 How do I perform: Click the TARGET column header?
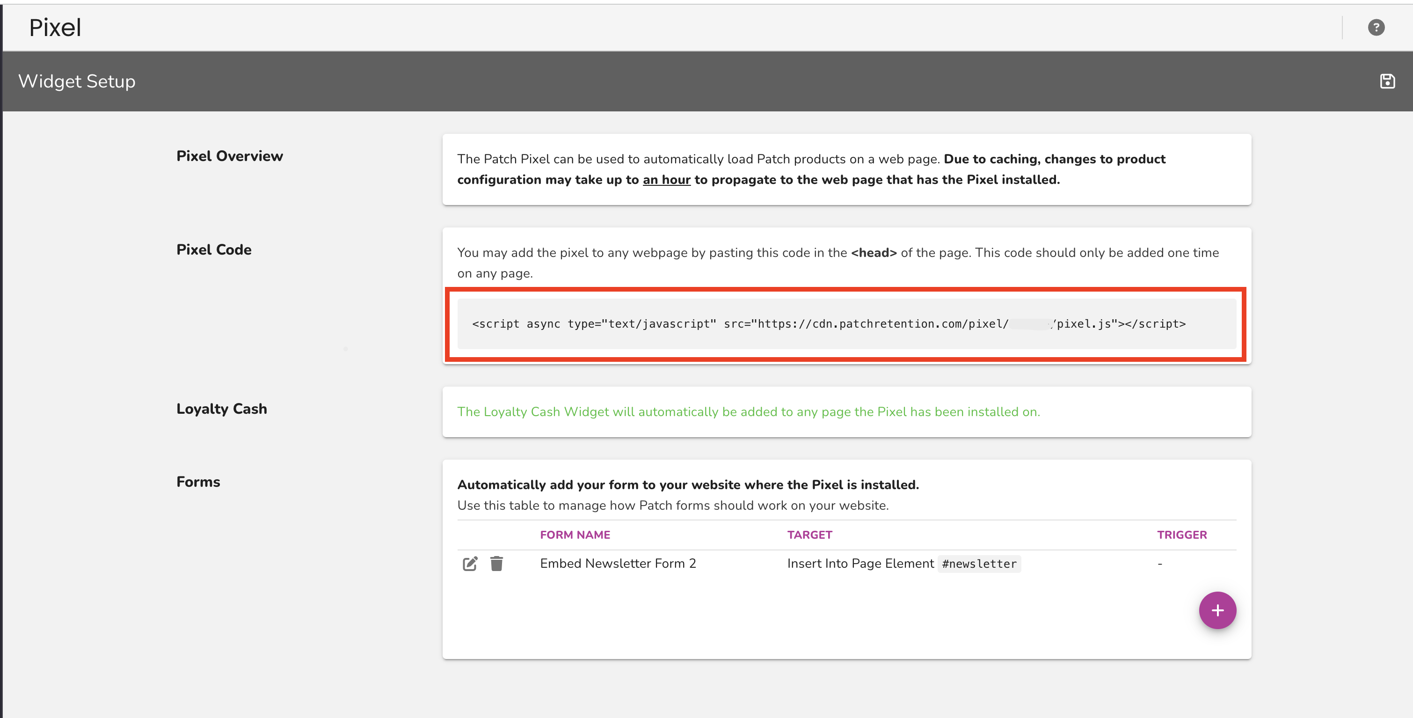(809, 535)
